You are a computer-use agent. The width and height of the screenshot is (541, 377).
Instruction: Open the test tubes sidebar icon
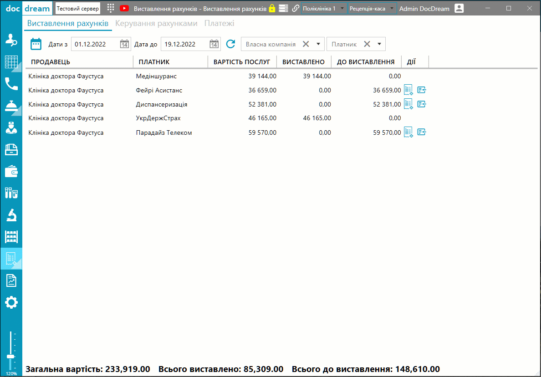[x=11, y=193]
